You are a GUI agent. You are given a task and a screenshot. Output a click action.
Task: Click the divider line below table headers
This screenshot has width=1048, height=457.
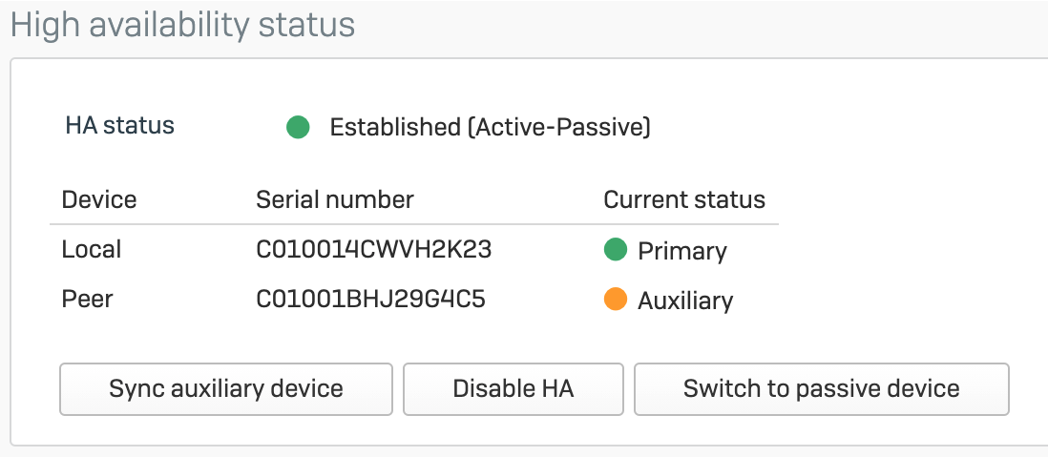tap(414, 225)
